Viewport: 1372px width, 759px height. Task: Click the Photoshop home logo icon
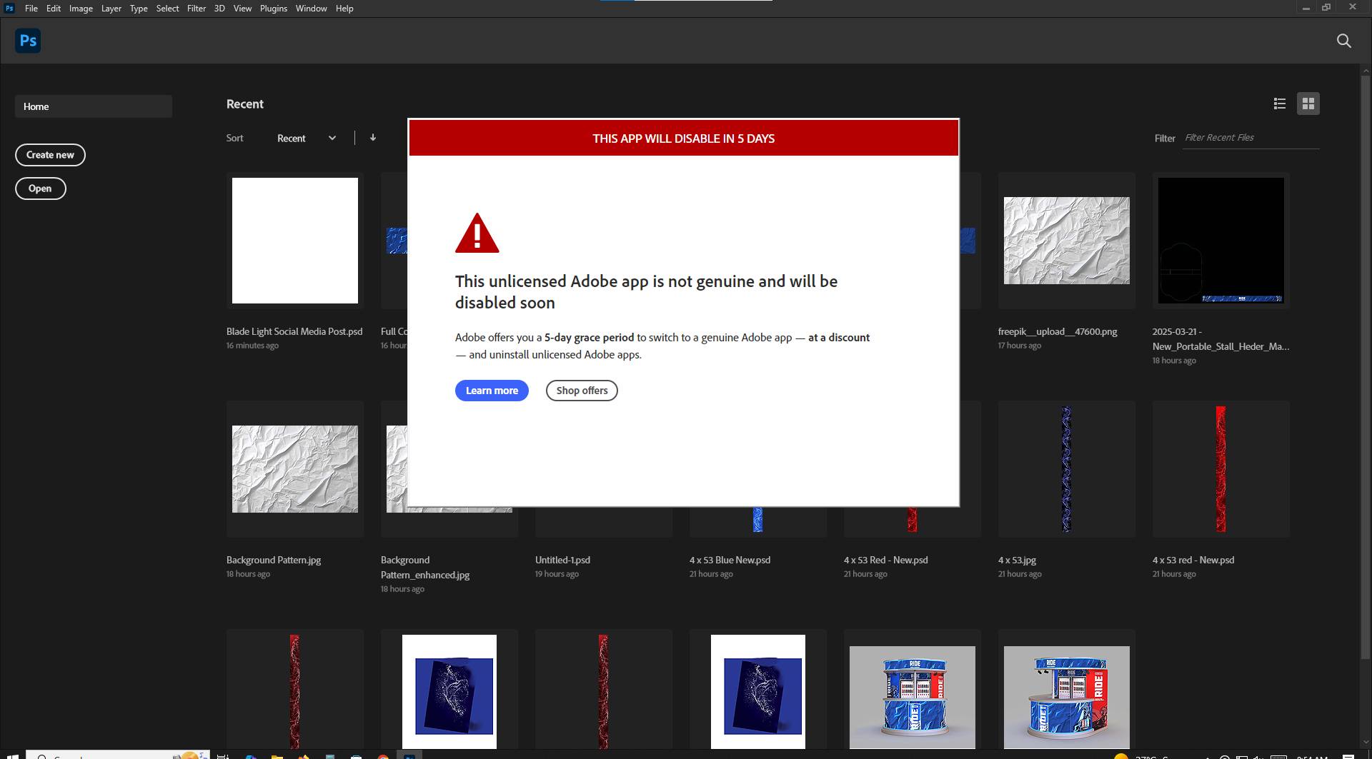pyautogui.click(x=28, y=41)
